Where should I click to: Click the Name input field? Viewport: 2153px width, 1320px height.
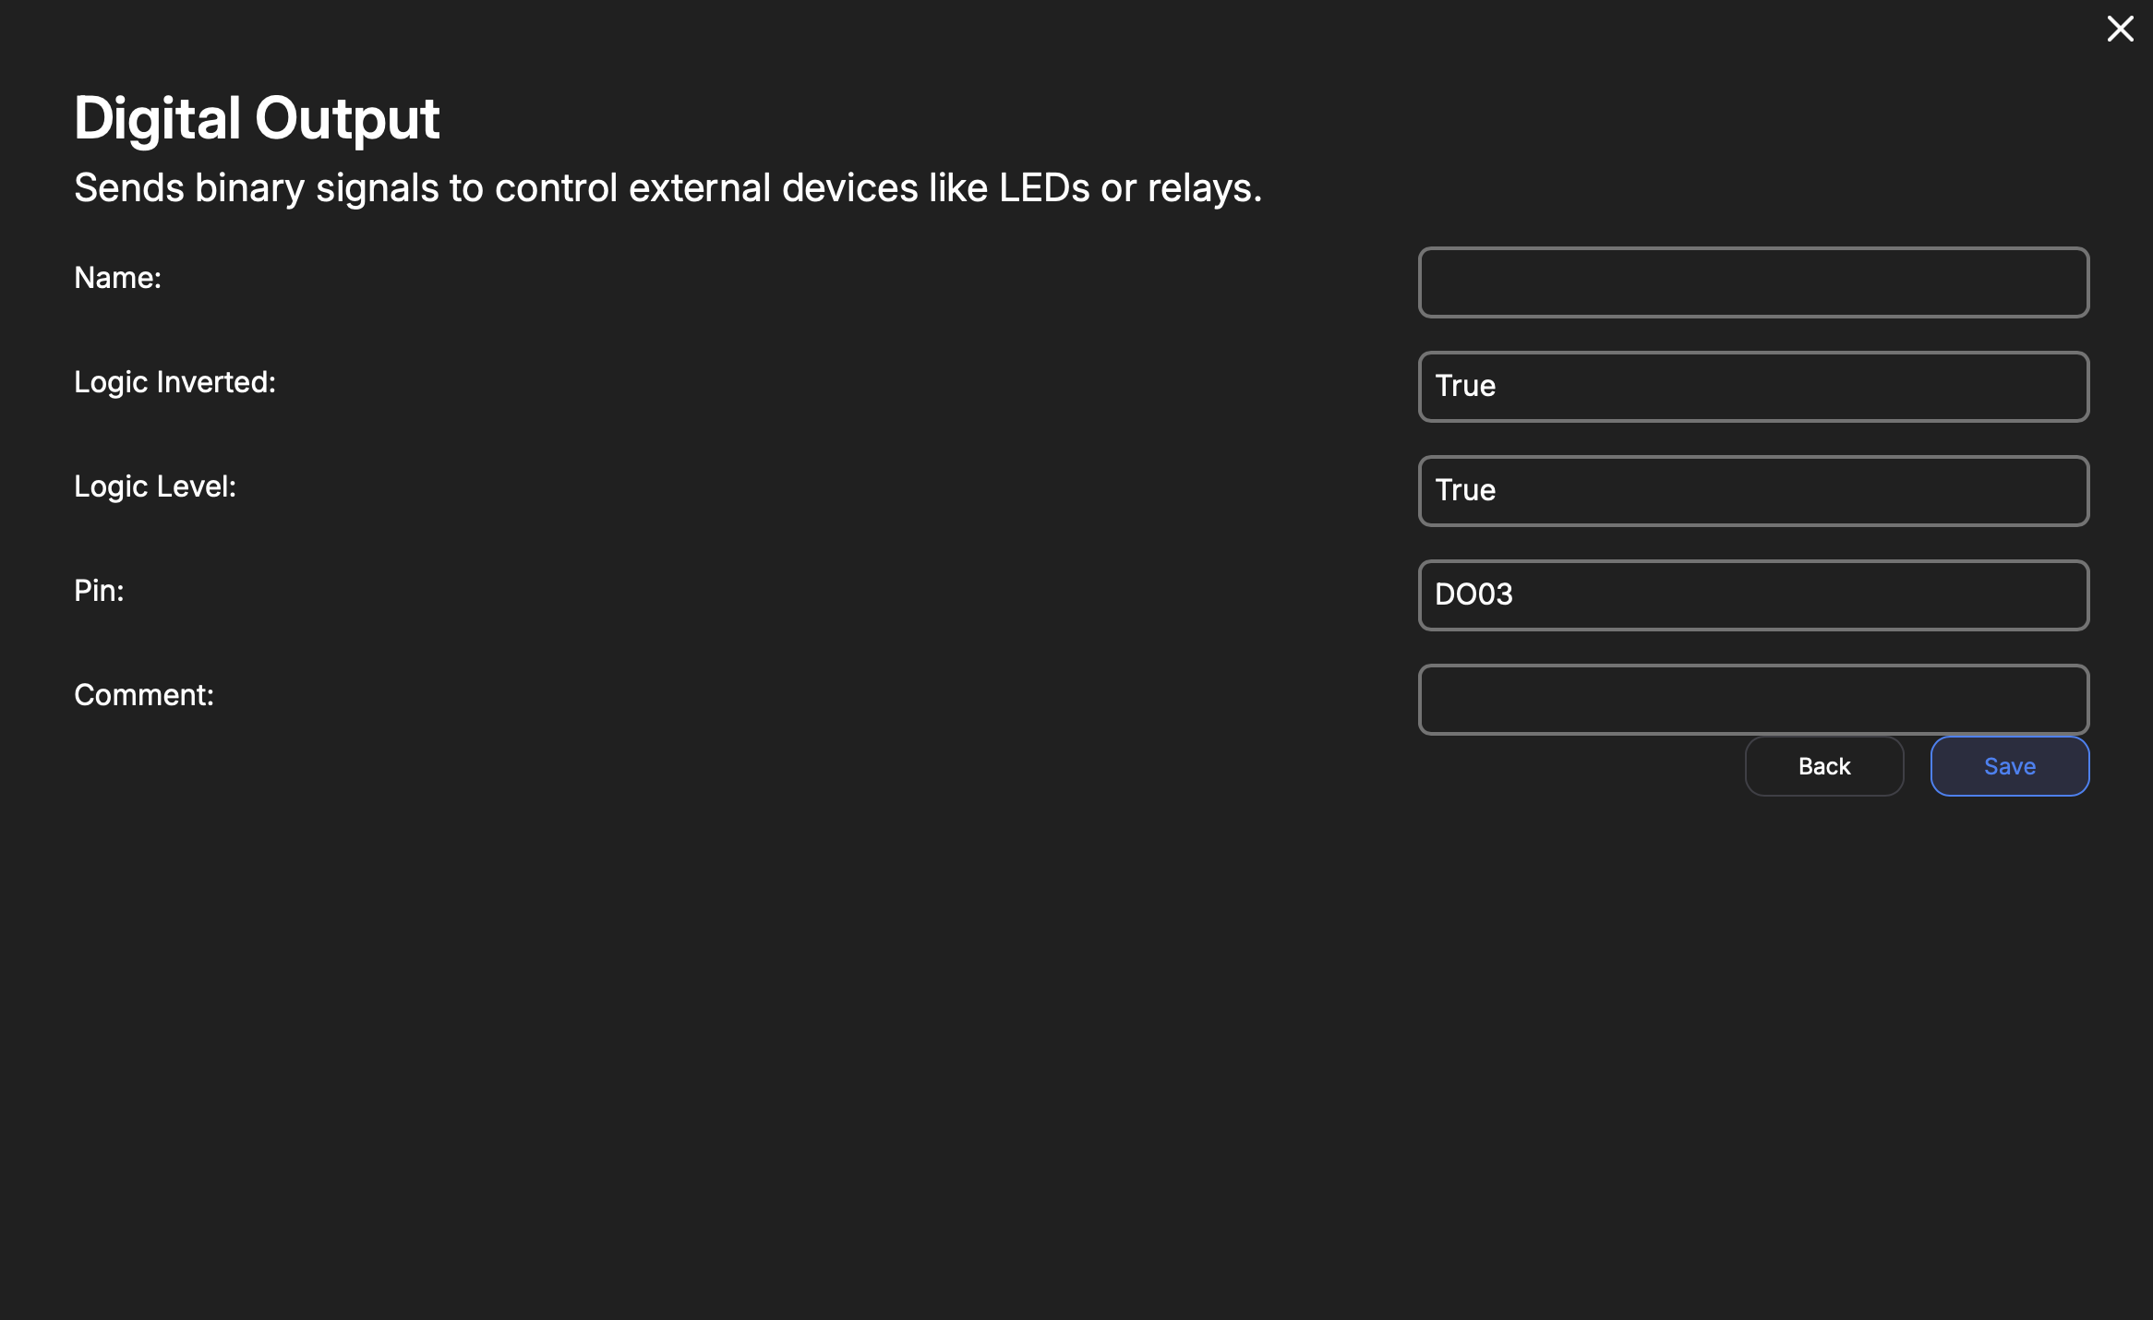pyautogui.click(x=1752, y=282)
